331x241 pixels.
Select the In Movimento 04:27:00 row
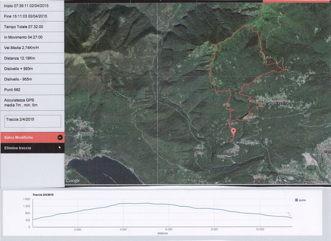click(x=32, y=37)
